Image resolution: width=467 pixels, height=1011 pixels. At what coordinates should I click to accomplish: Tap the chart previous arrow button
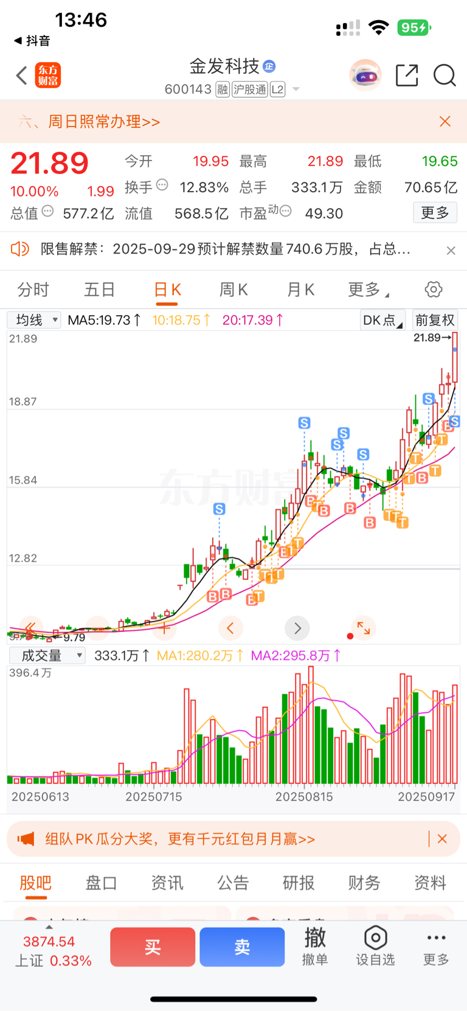230,628
